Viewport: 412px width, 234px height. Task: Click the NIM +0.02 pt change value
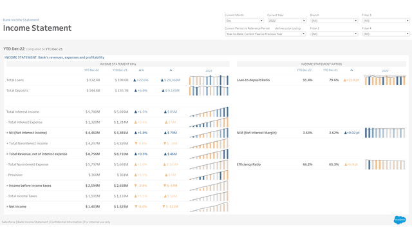[x=352, y=133]
